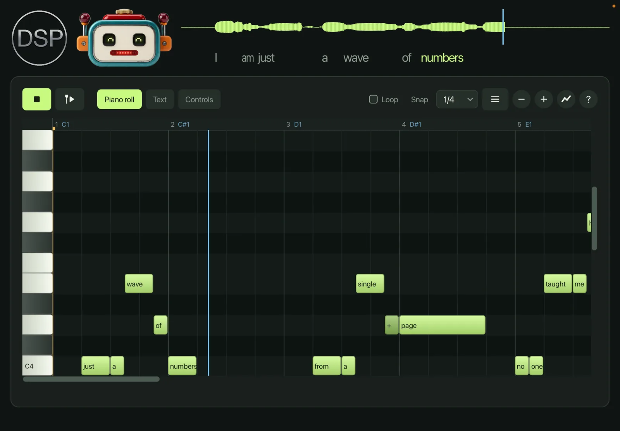Select the 'just' note block
Image resolution: width=620 pixels, height=431 pixels.
click(95, 366)
